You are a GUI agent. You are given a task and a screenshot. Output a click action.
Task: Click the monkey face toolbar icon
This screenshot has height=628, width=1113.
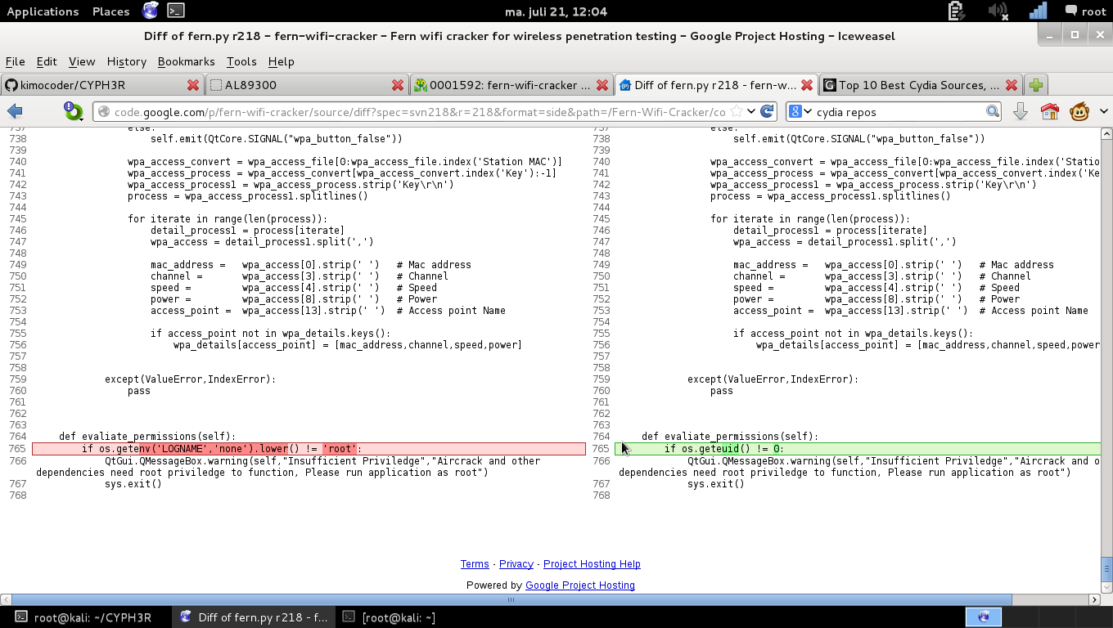pyautogui.click(x=1079, y=112)
